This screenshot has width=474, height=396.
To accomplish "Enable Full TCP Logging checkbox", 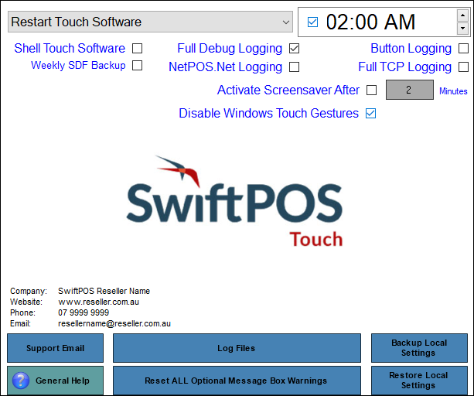I will click(463, 67).
